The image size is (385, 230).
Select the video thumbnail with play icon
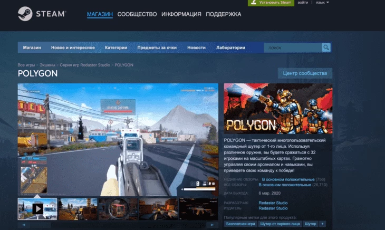coord(37,209)
